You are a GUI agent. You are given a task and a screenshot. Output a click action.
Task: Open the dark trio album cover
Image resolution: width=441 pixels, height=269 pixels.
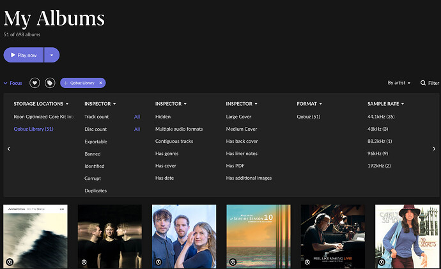coord(110,236)
